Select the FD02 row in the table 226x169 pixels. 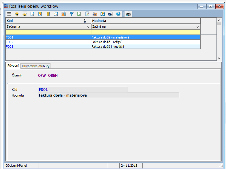48,42
